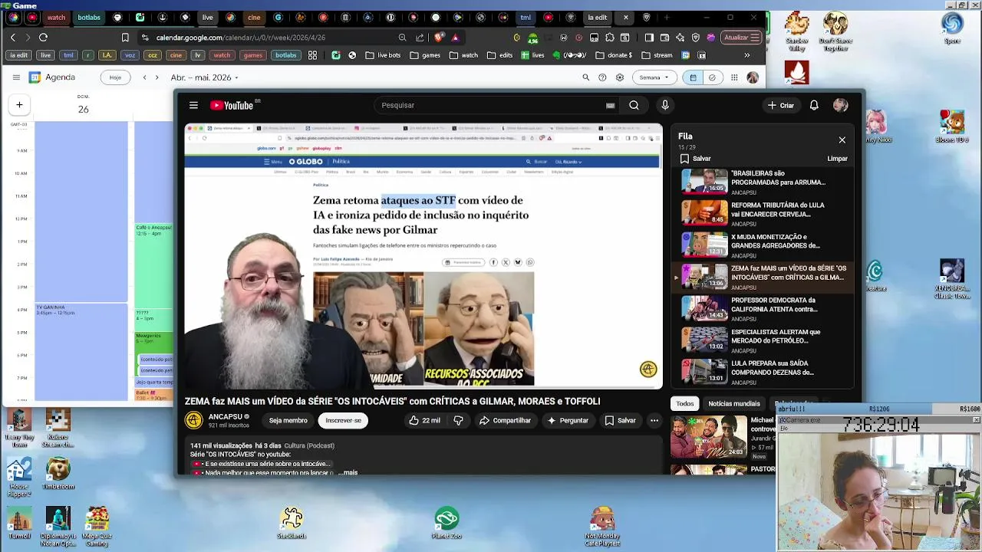Subscribe with the Inscrever-se button

(x=343, y=420)
